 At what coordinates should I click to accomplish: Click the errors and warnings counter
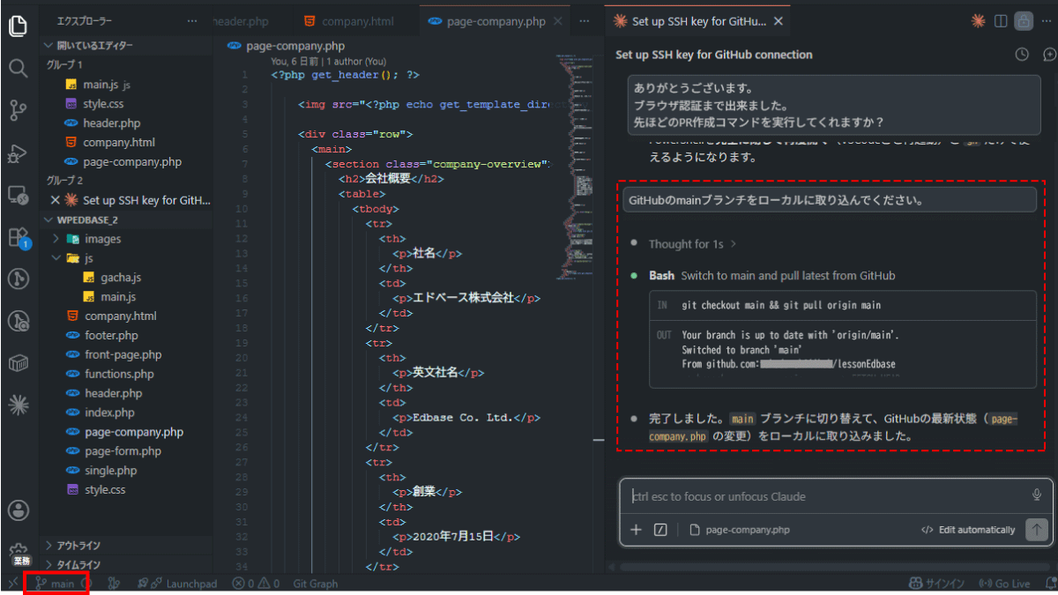point(256,584)
